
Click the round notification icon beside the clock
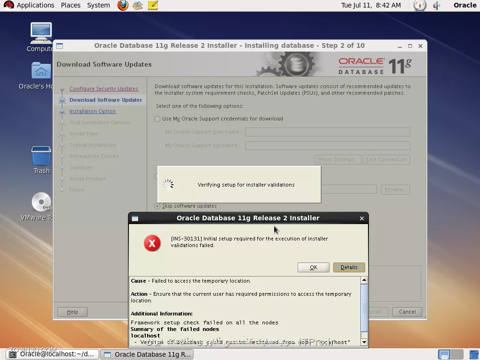[420, 5]
